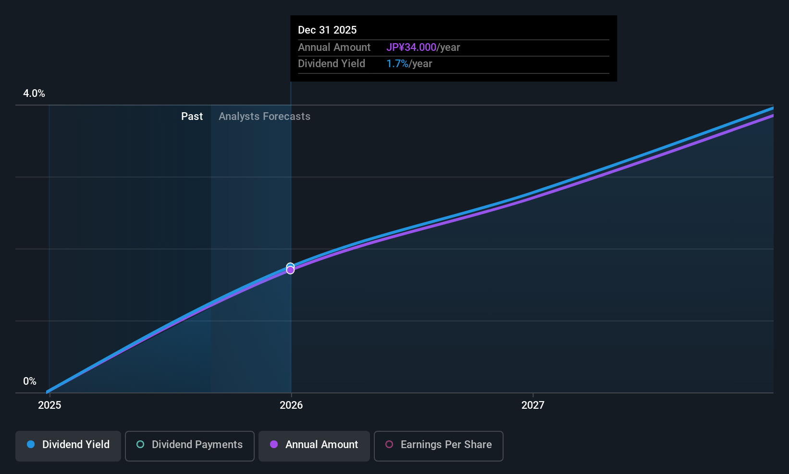Click the teal Dividend Payments legend circle
The height and width of the screenshot is (474, 789).
(140, 444)
